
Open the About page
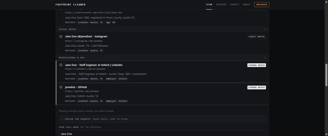pyautogui.click(x=247, y=5)
